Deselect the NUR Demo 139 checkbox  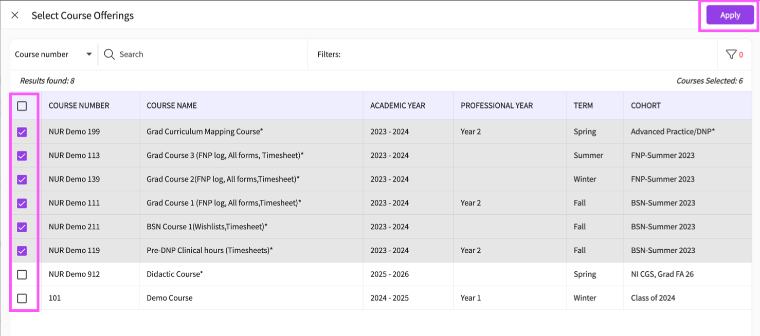22,179
